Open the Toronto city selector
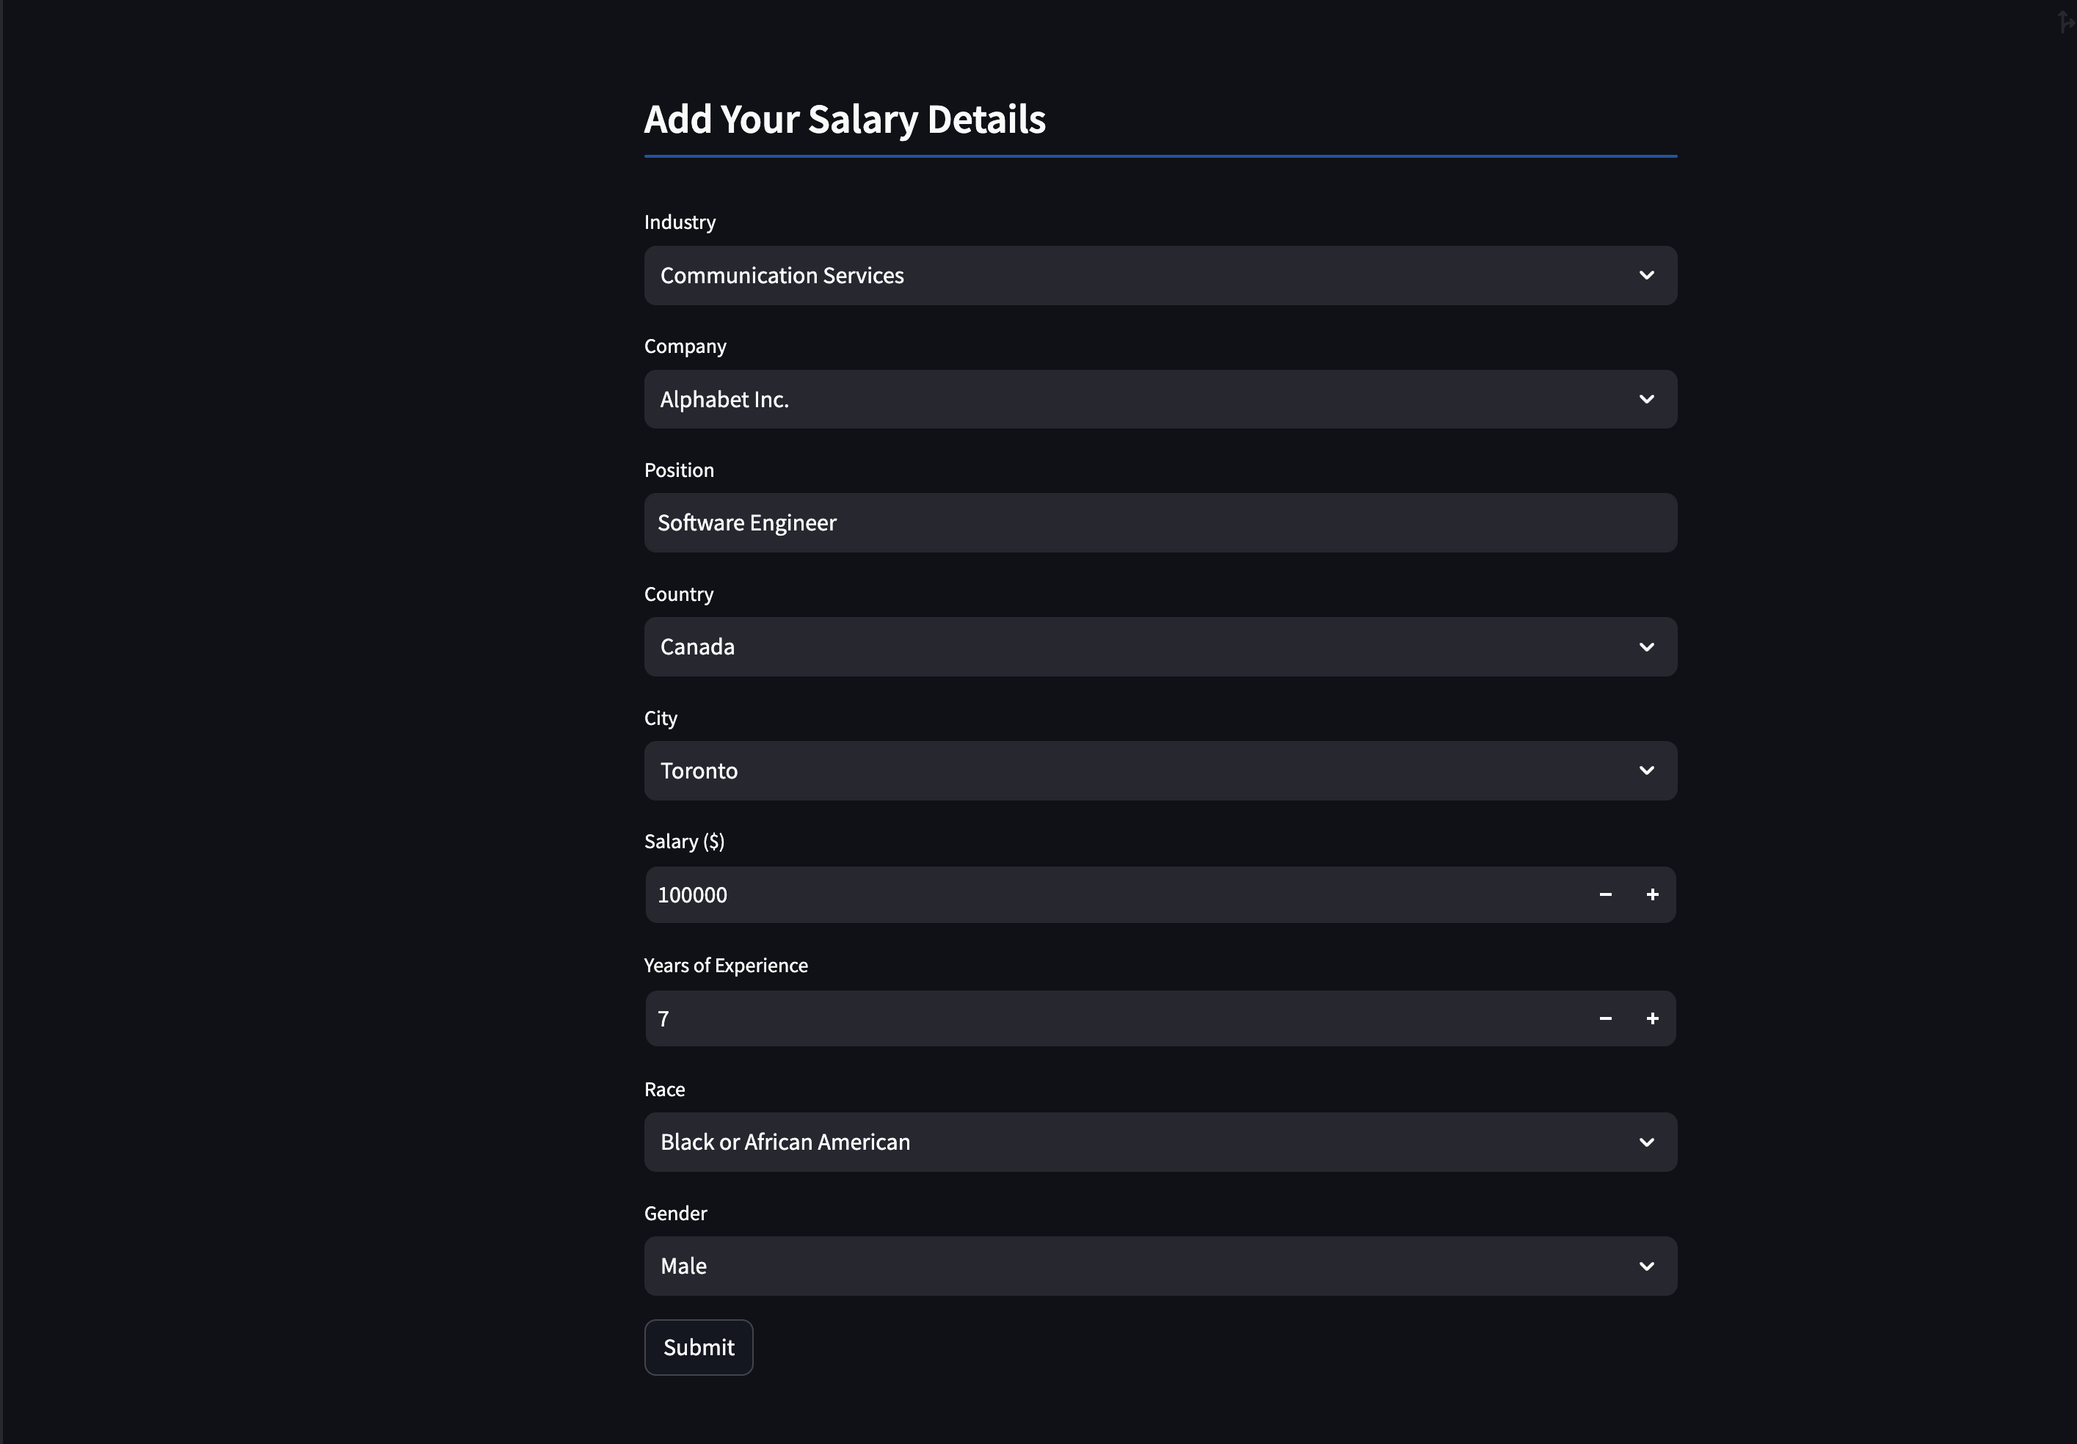The width and height of the screenshot is (2077, 1444). [1140, 771]
